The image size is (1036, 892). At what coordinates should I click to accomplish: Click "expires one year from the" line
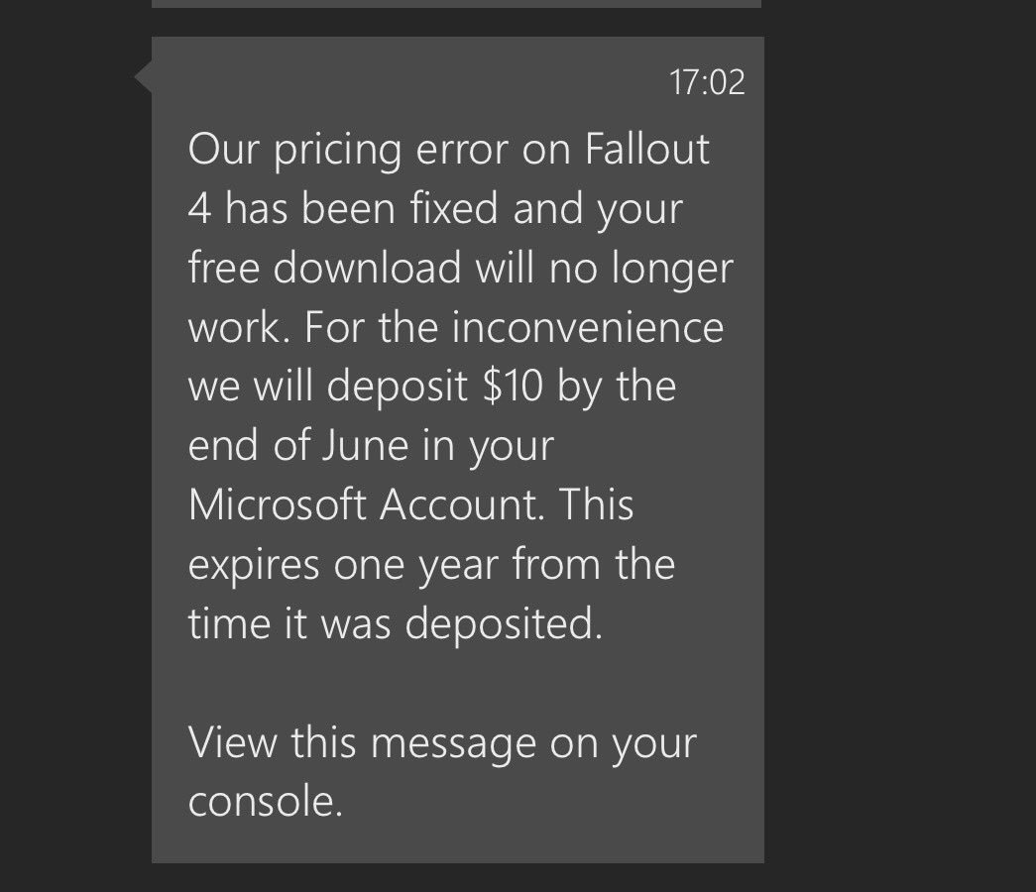[x=431, y=566]
